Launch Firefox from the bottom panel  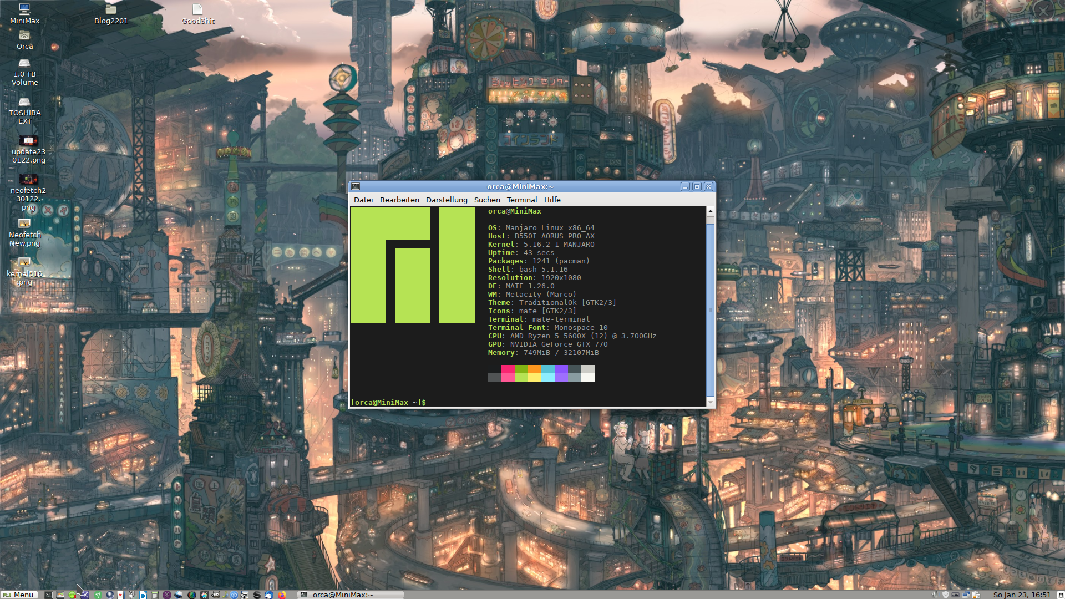pos(282,595)
